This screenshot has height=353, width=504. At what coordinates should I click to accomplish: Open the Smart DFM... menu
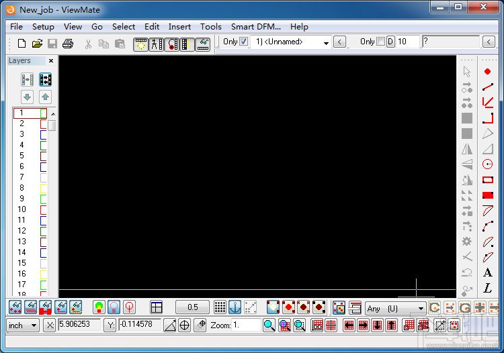(x=256, y=27)
